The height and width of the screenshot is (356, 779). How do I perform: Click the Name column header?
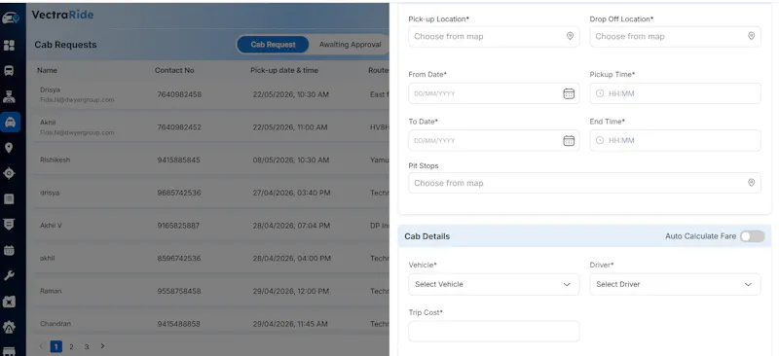click(x=47, y=70)
